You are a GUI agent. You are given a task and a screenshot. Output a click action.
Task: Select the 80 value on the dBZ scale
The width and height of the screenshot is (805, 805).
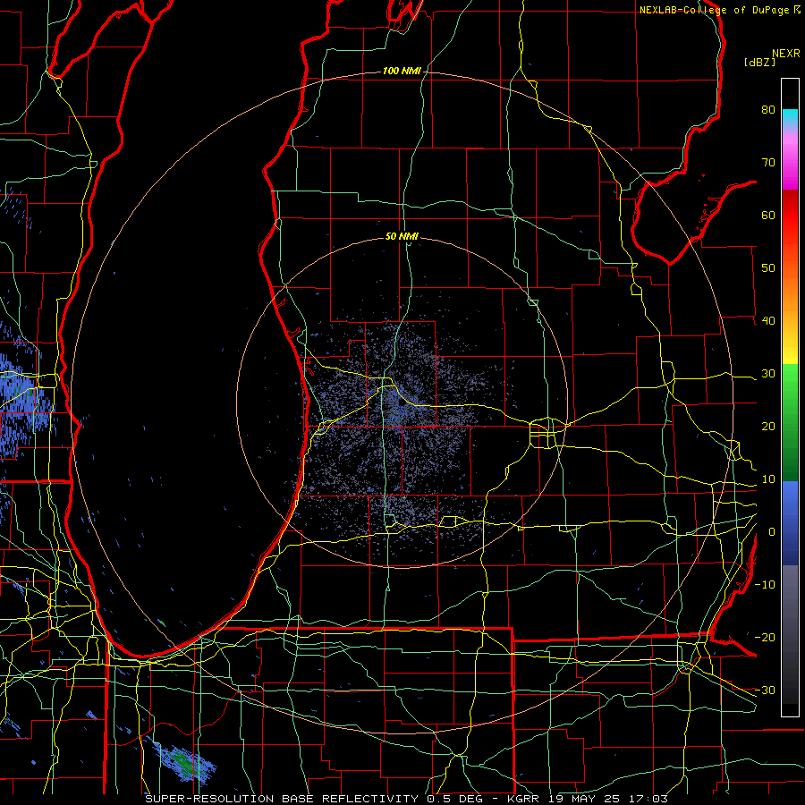tap(768, 110)
